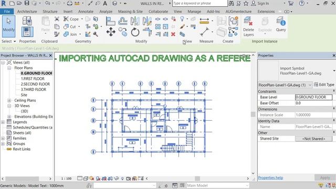Click the Match Type Properties icon
Screen dimensions: 336x189
pyautogui.click(x=57, y=34)
